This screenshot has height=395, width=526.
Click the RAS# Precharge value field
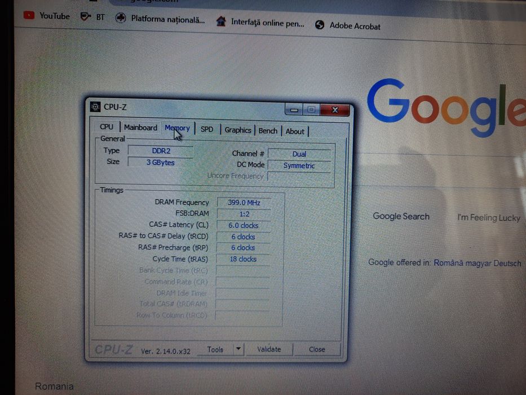coord(243,248)
